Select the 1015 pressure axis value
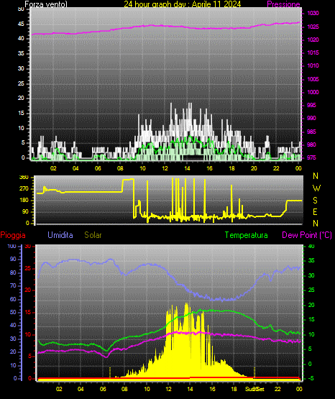Screen dimensions: 335x399 click(313, 52)
